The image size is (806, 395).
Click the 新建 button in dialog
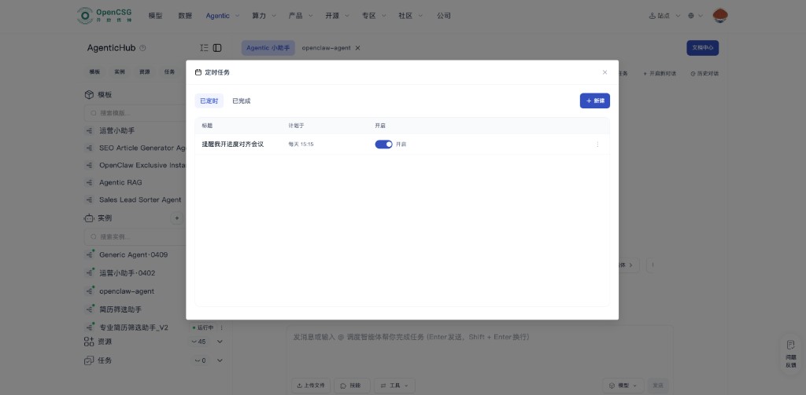tap(595, 101)
